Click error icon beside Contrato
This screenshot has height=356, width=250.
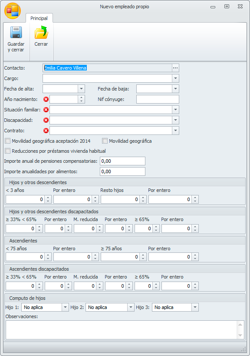(46, 131)
